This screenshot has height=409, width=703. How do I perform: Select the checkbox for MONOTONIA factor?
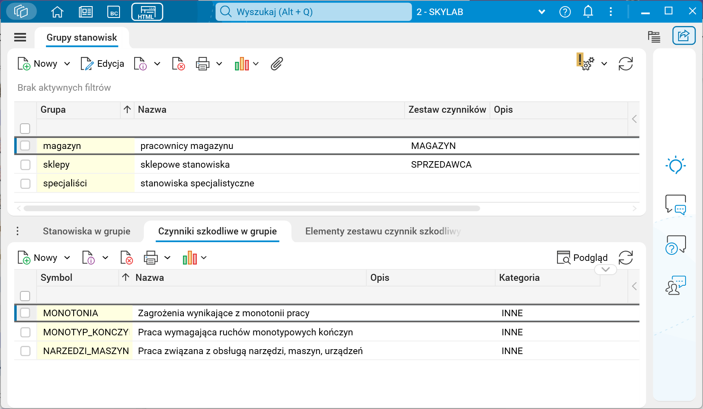pyautogui.click(x=25, y=313)
